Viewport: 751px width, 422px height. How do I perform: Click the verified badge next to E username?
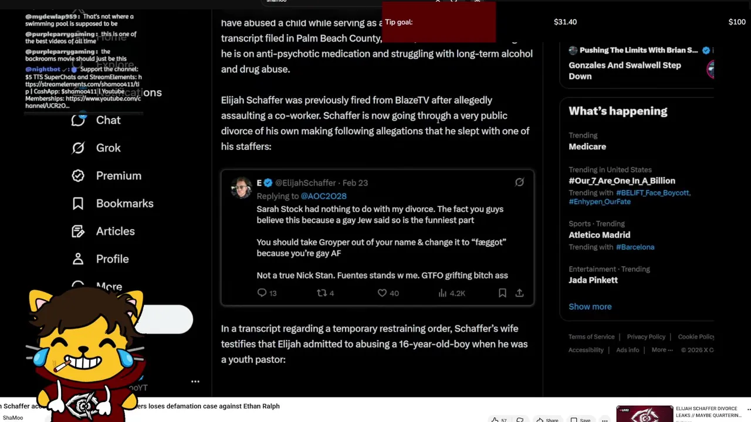click(x=268, y=183)
